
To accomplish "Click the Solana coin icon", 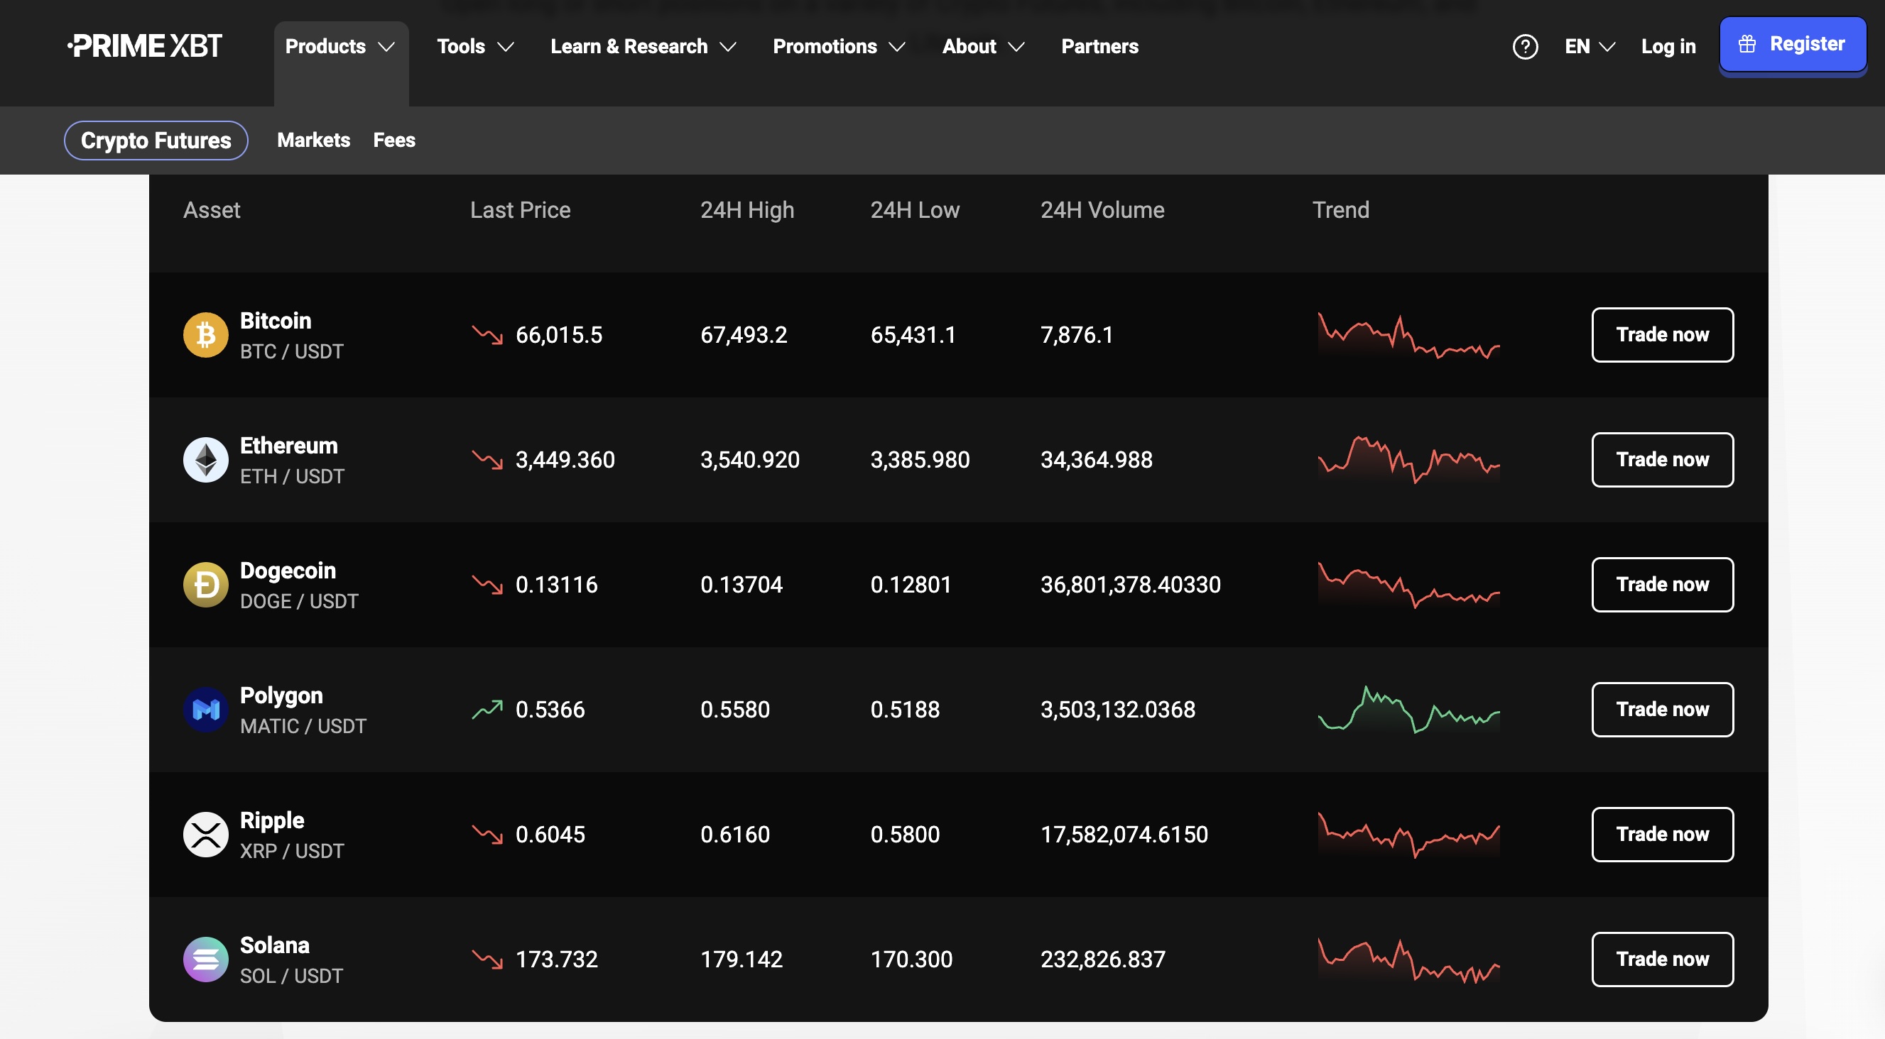I will [x=206, y=960].
